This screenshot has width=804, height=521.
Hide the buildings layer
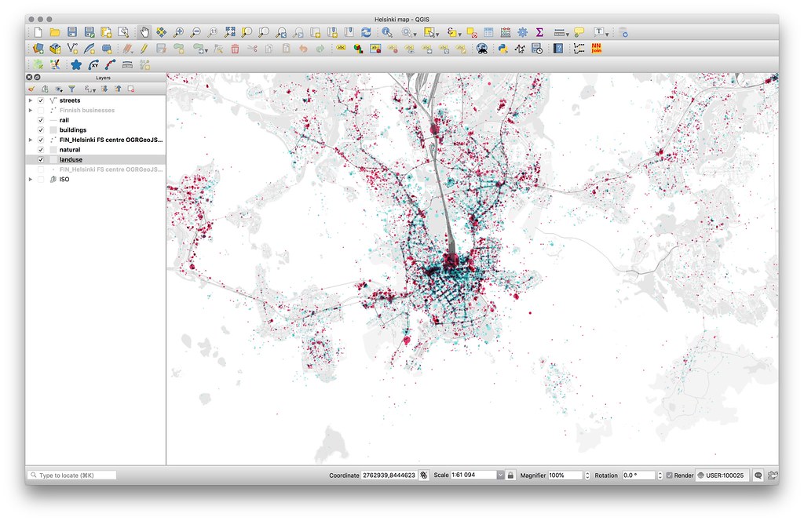[41, 130]
